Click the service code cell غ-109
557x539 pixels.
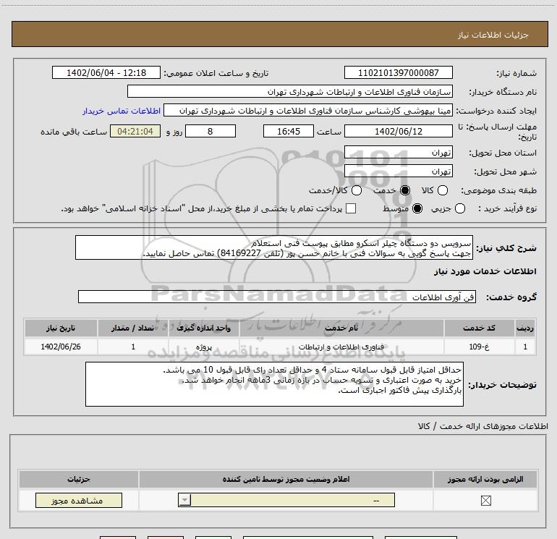[479, 347]
